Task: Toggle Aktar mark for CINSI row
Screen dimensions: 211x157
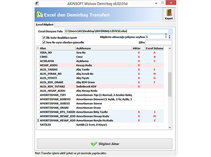Action: pos(139,57)
